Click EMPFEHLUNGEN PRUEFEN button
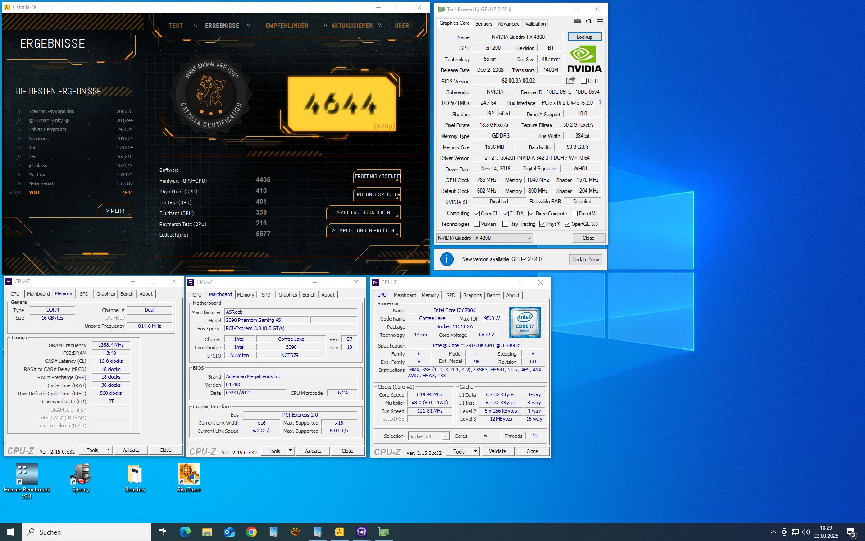The width and height of the screenshot is (865, 541). point(363,230)
